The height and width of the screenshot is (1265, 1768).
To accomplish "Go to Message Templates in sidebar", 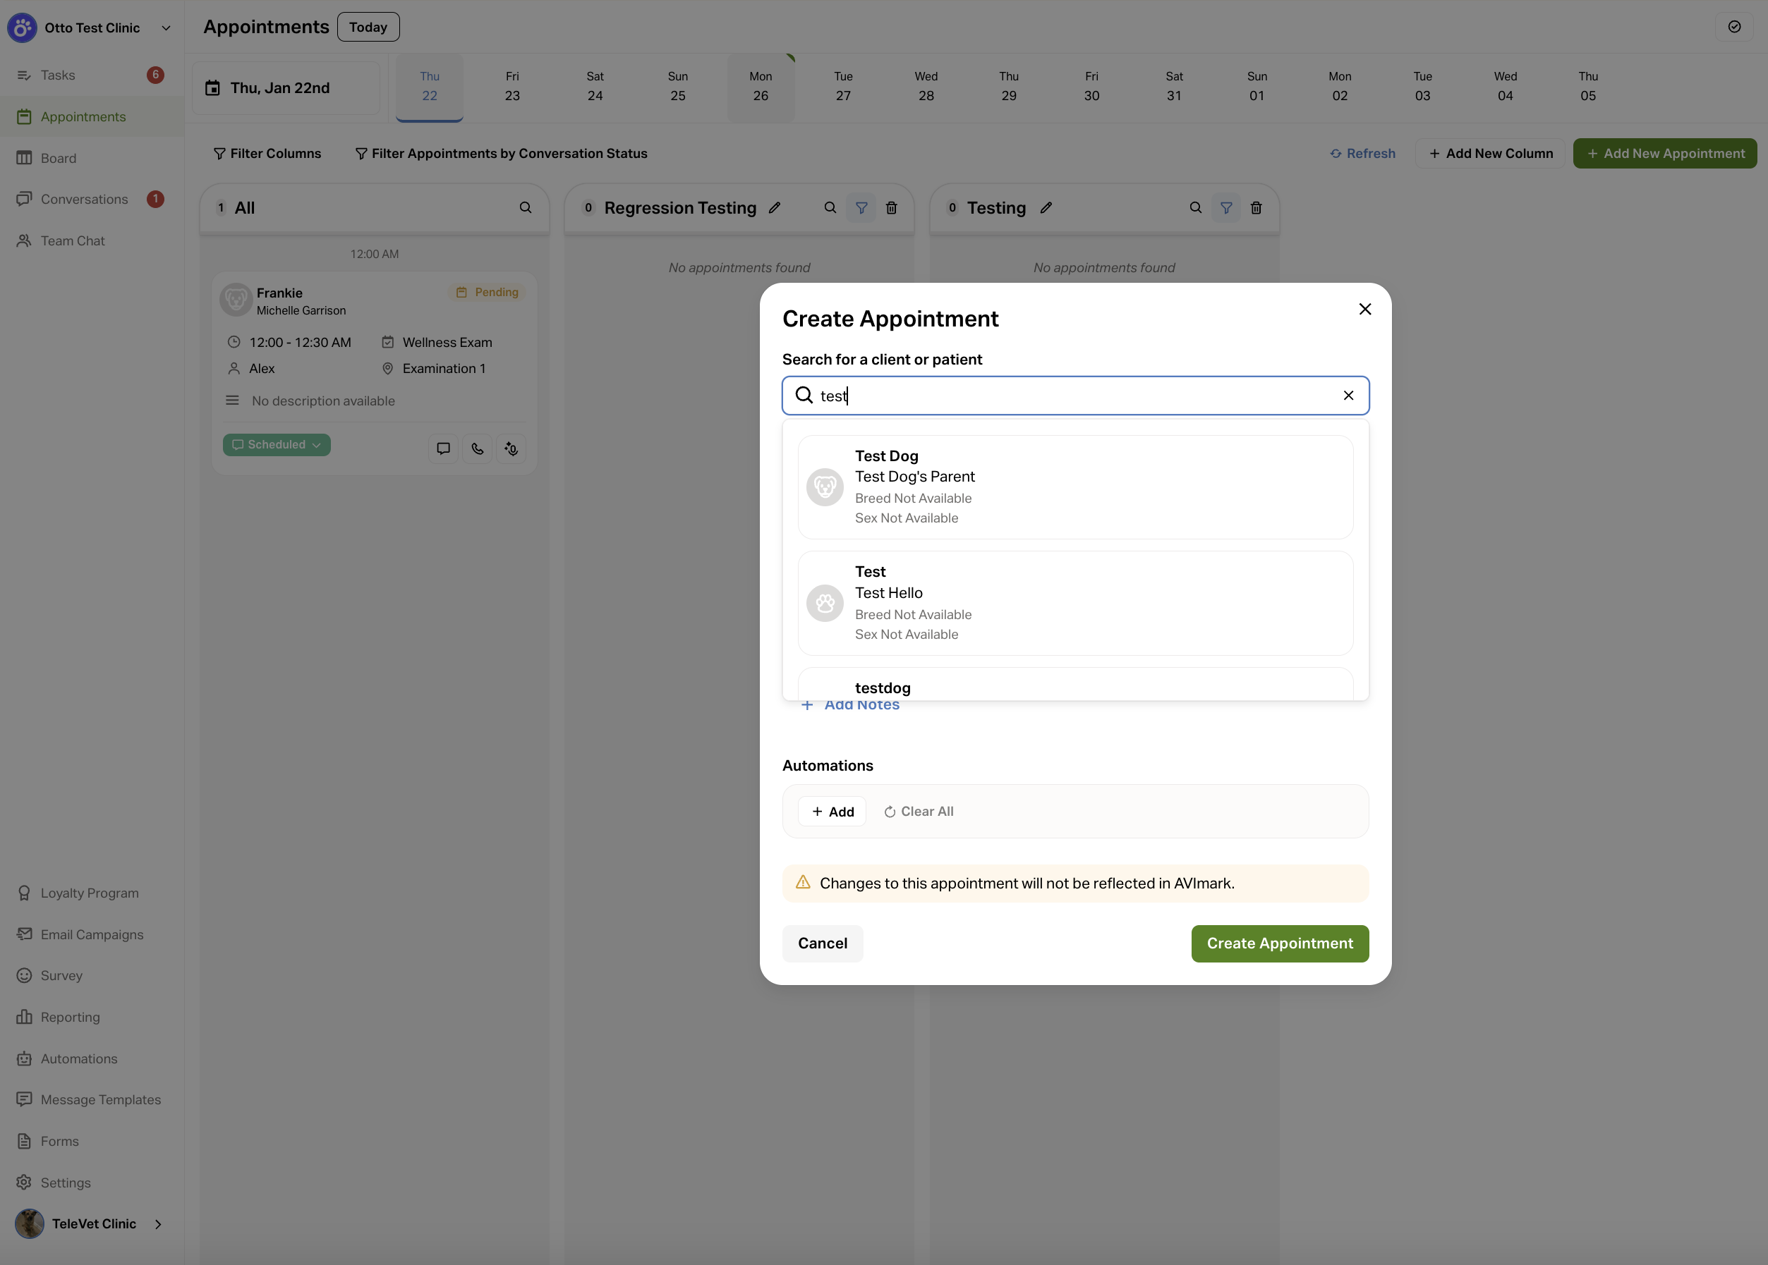I will 100,1100.
